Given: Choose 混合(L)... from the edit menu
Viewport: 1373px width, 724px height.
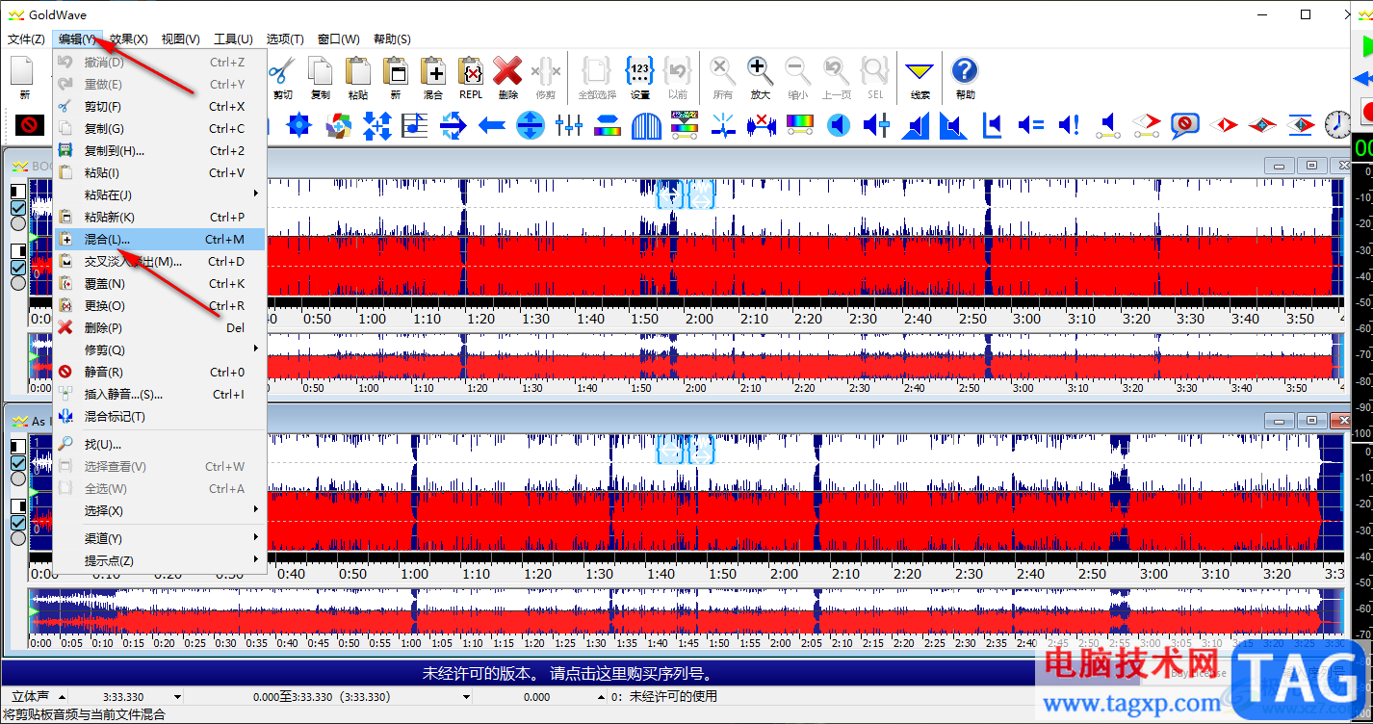Looking at the screenshot, I should click(x=160, y=239).
